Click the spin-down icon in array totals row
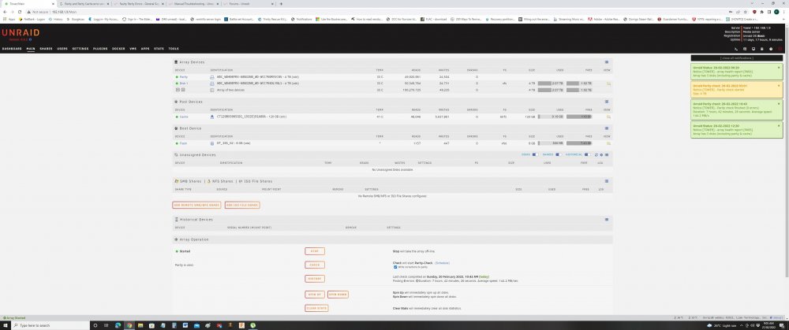This screenshot has width=789, height=330. pos(177,90)
